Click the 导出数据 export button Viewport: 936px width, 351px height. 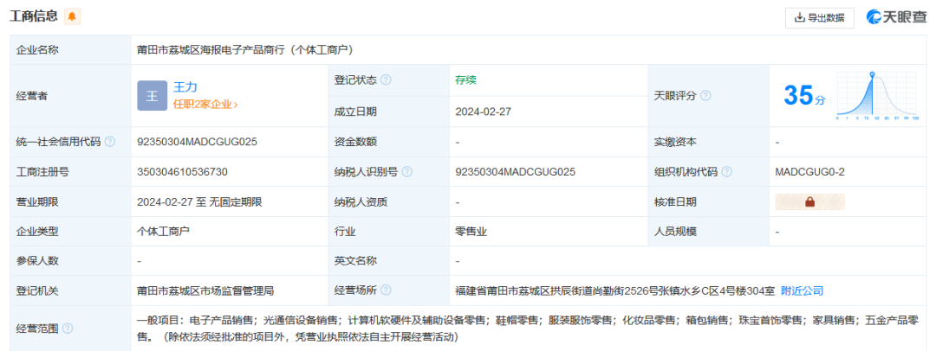click(x=819, y=17)
